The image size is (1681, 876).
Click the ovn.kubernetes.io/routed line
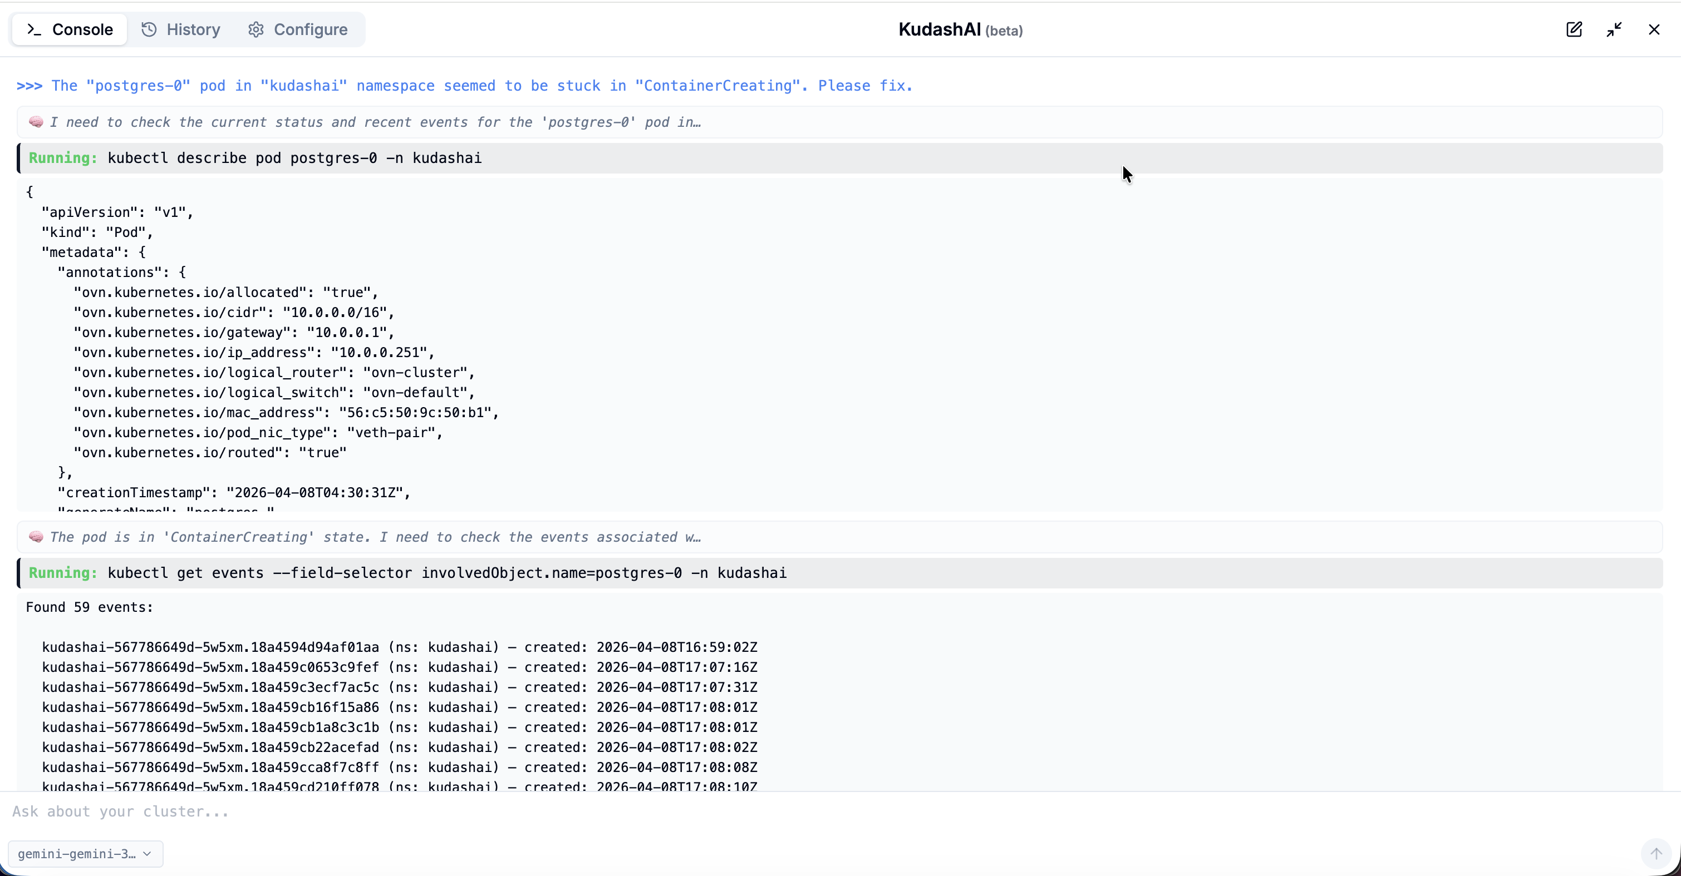pos(210,453)
